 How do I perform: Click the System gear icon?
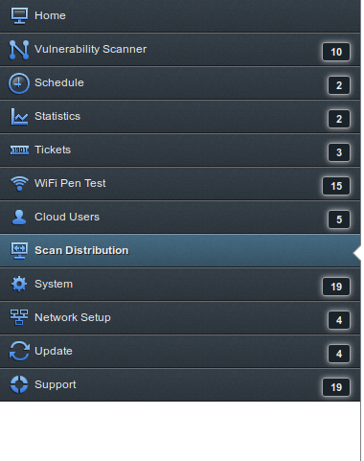(x=19, y=284)
